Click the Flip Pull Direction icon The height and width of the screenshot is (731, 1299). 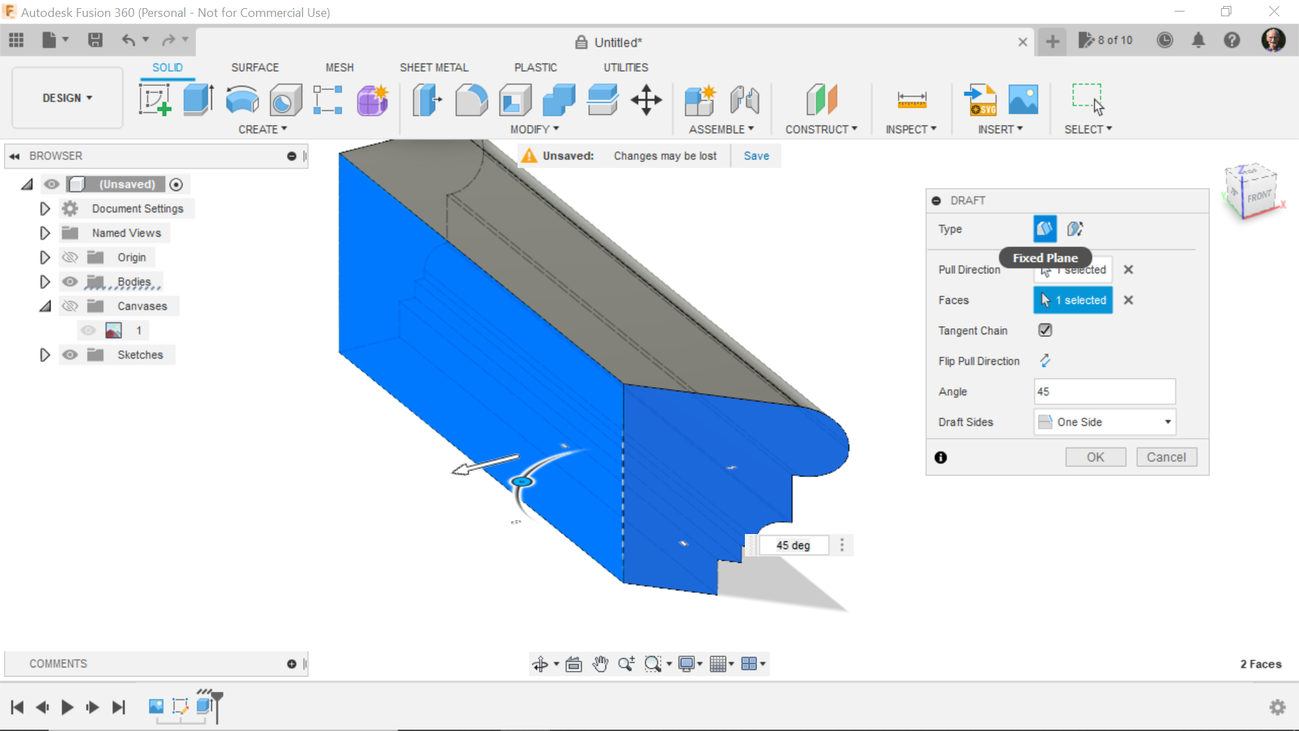(x=1045, y=361)
